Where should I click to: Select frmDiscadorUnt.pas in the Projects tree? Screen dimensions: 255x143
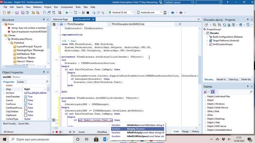pos(222,44)
